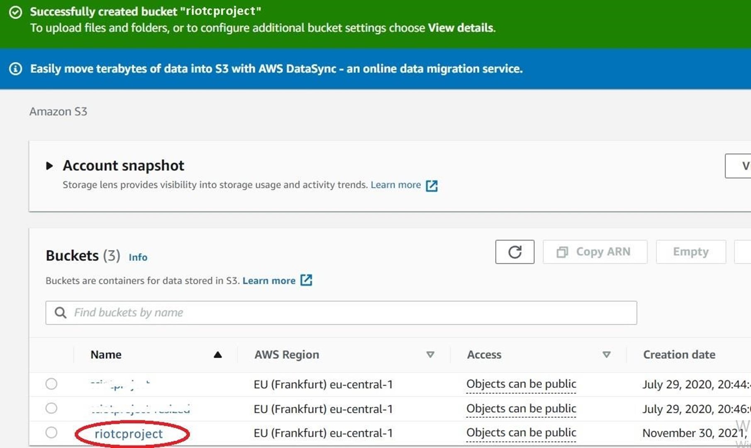Sort by Name ascending arrow
Viewport: 751px width, 448px height.
click(x=217, y=355)
